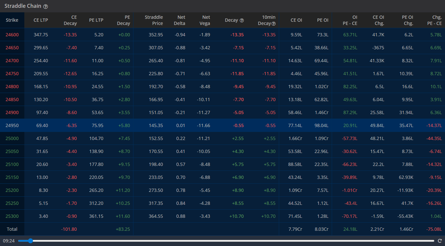Select the 25000 strike price

pos(12,138)
